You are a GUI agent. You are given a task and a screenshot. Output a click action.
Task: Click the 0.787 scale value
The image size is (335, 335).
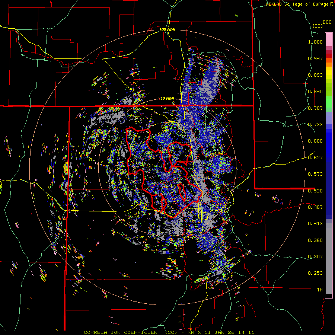(x=315, y=108)
